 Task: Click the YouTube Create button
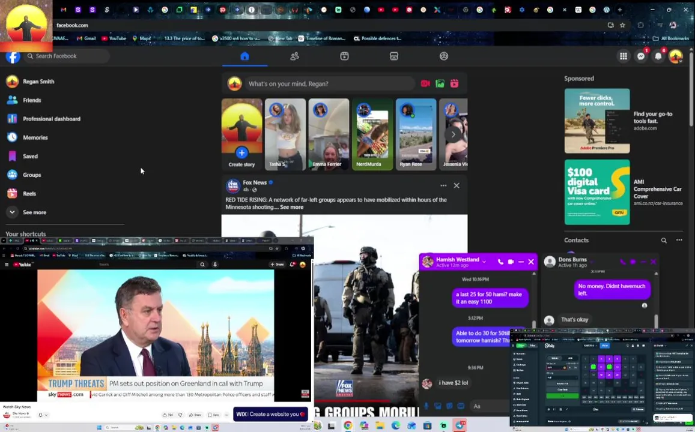[277, 265]
